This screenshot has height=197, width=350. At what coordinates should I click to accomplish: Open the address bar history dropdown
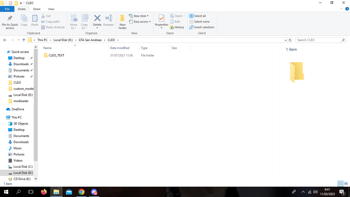point(286,40)
